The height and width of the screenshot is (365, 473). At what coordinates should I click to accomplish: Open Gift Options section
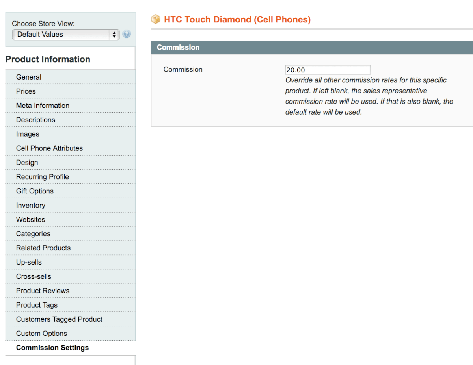[35, 191]
